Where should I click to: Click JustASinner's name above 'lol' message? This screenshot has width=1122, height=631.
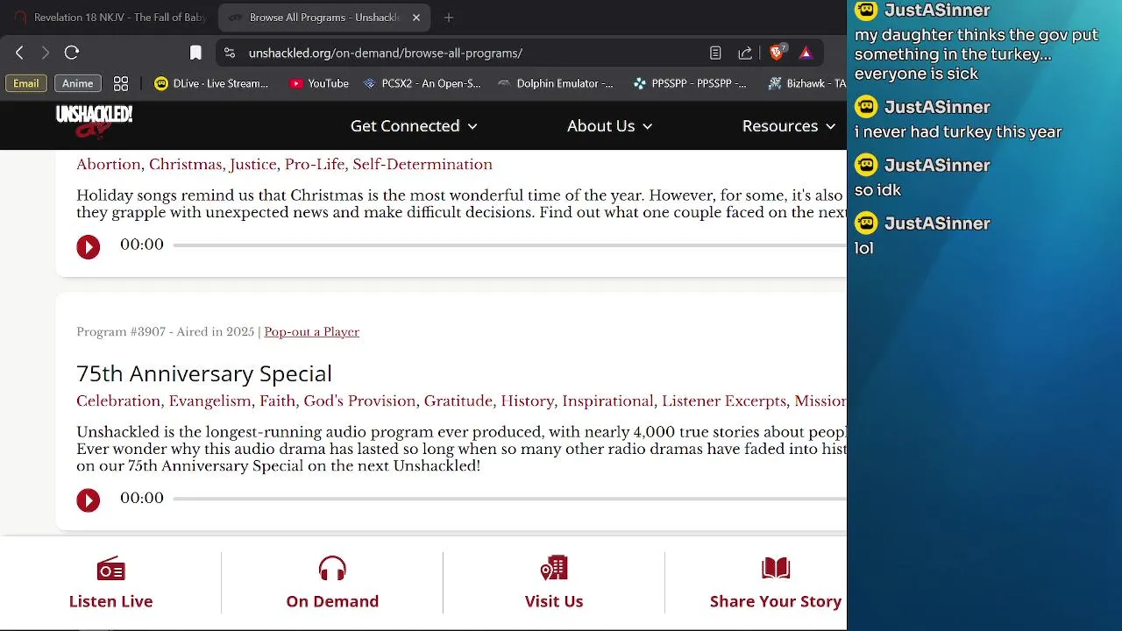pos(937,223)
